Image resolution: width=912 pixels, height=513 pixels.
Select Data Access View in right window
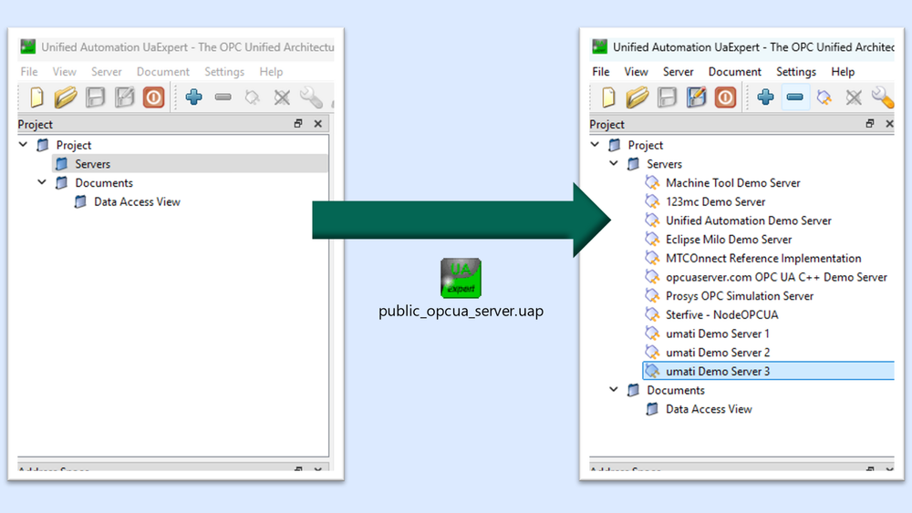coord(709,409)
